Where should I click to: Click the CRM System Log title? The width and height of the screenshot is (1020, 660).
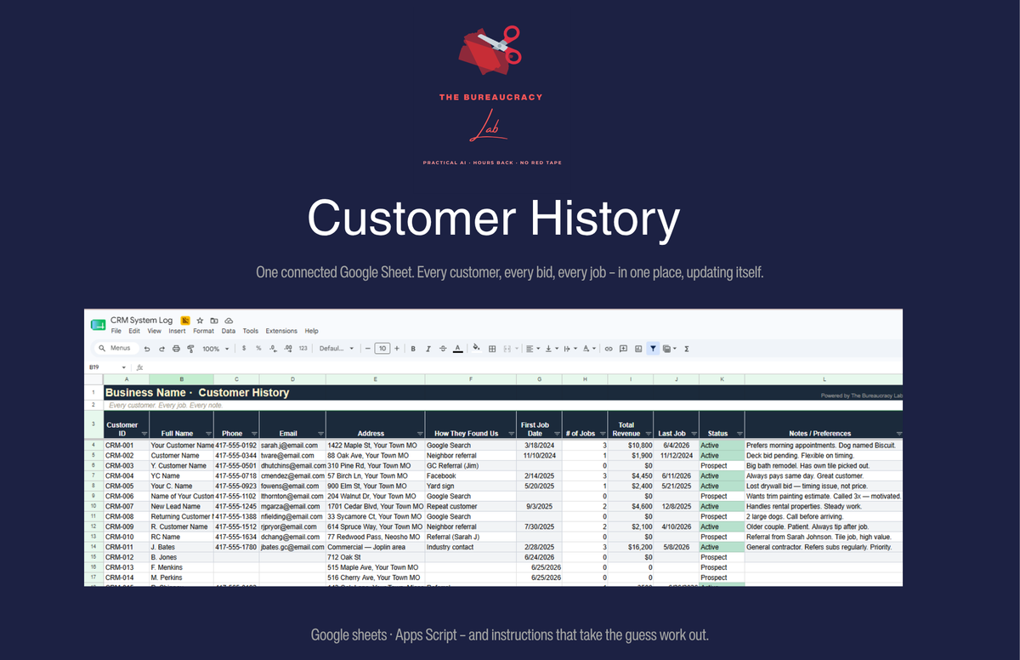[x=141, y=321]
